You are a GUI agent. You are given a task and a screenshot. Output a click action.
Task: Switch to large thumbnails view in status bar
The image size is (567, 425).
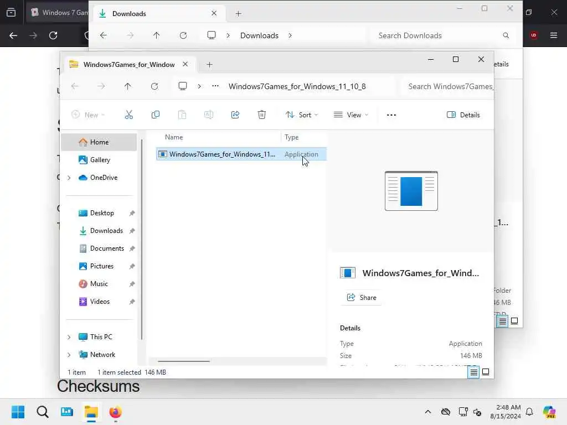pyautogui.click(x=486, y=372)
